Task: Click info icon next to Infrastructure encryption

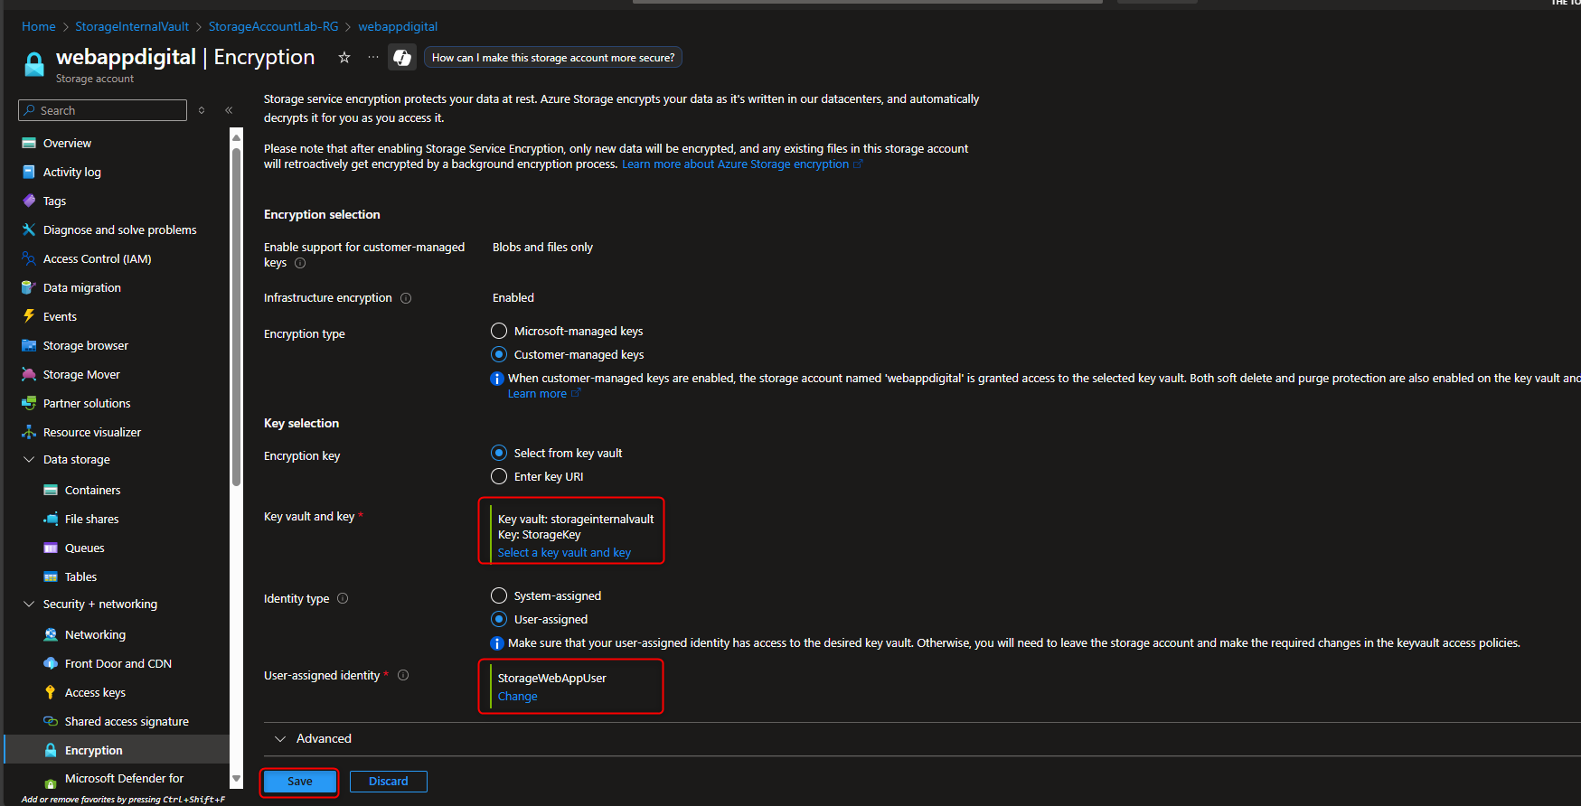Action: tap(406, 298)
